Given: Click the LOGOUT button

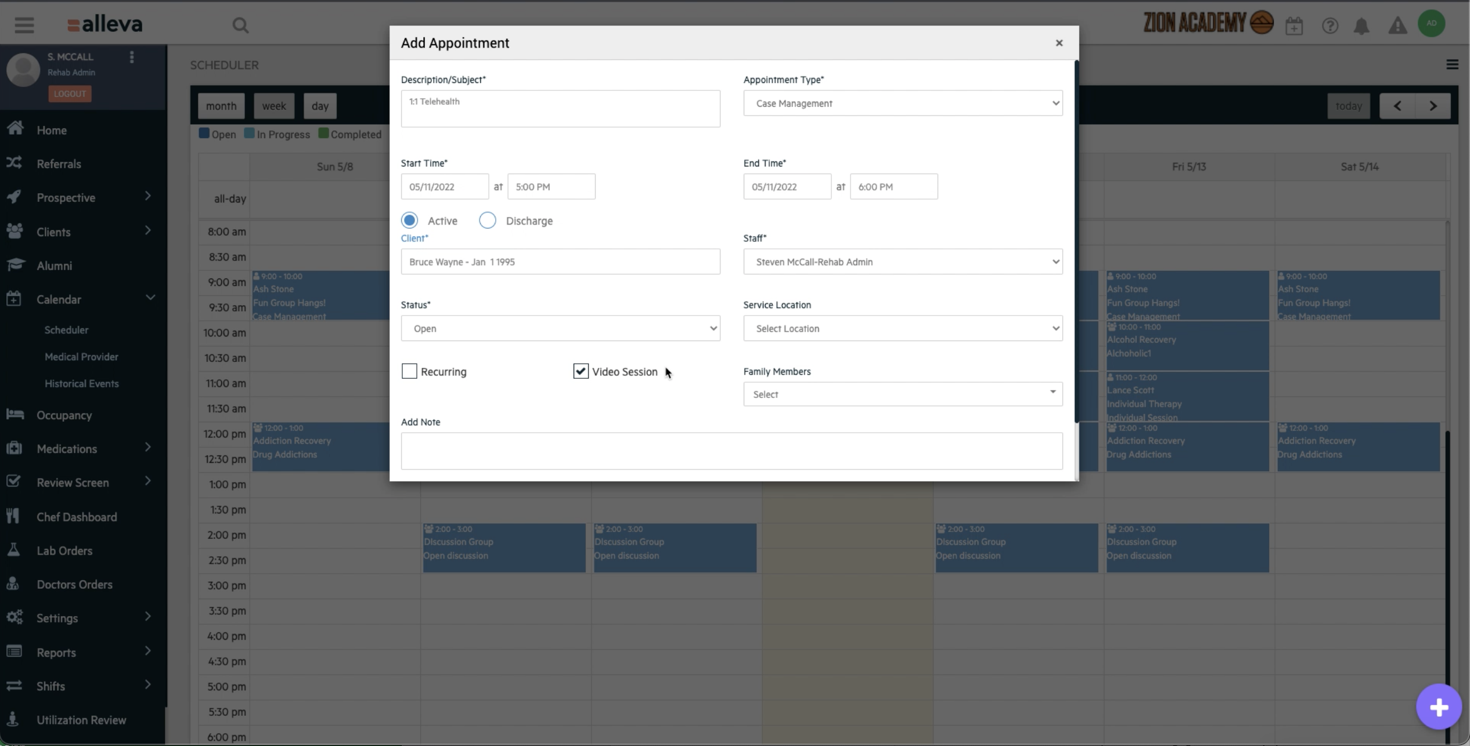Looking at the screenshot, I should click(70, 93).
